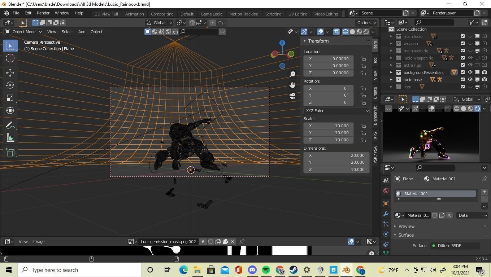
Task: Click the Dimensions Z value field
Action: tap(336, 170)
